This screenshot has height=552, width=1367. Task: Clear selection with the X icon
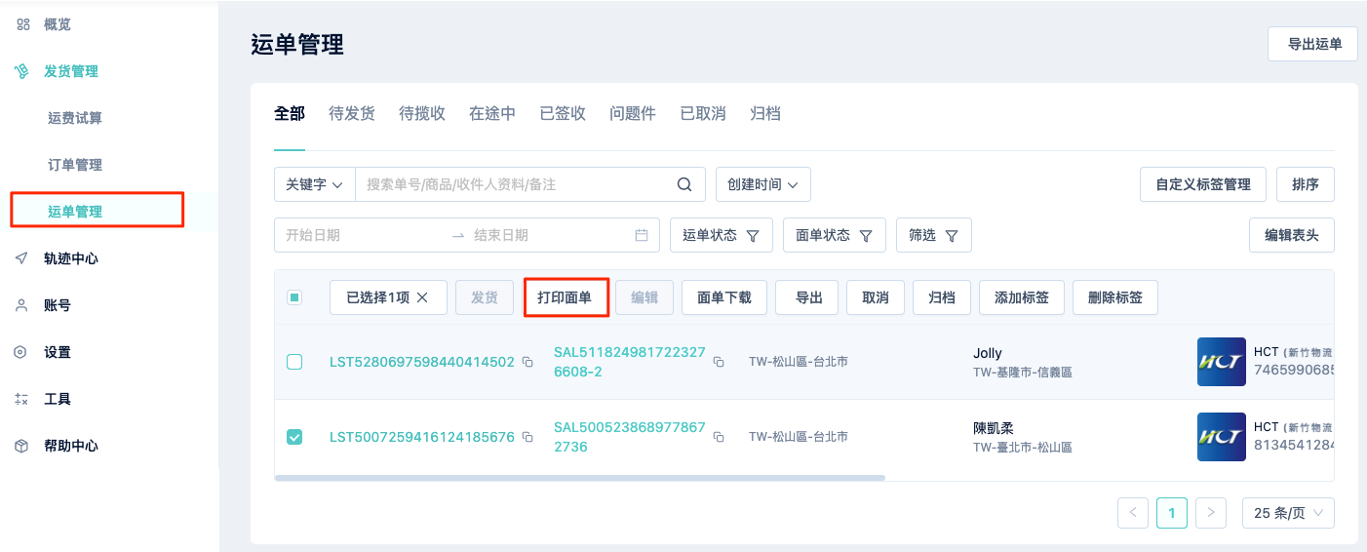pos(422,297)
